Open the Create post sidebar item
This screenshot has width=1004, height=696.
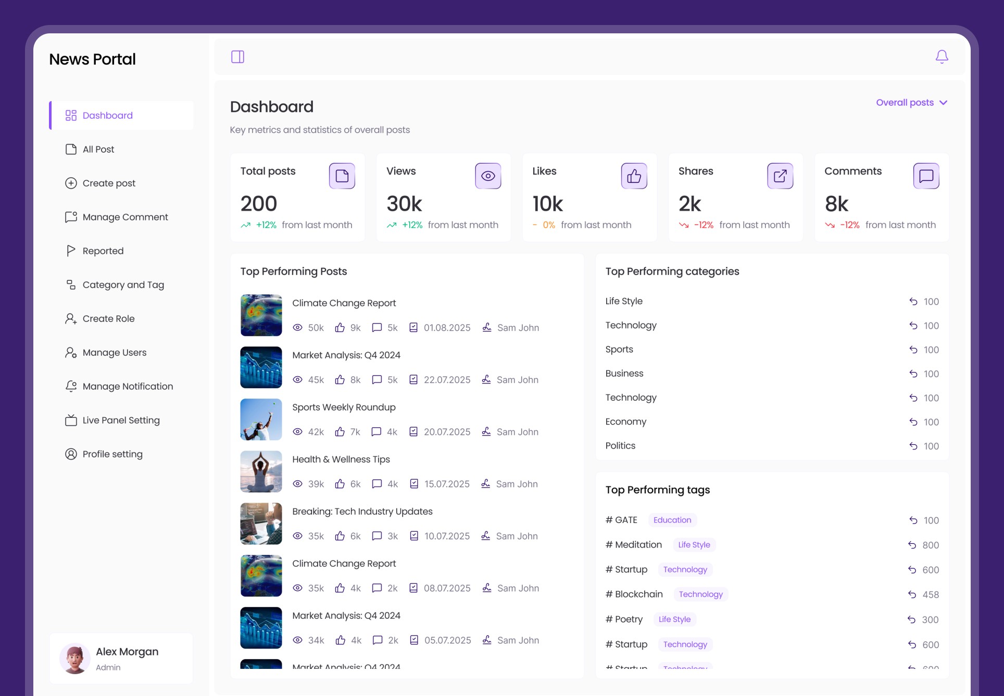109,183
